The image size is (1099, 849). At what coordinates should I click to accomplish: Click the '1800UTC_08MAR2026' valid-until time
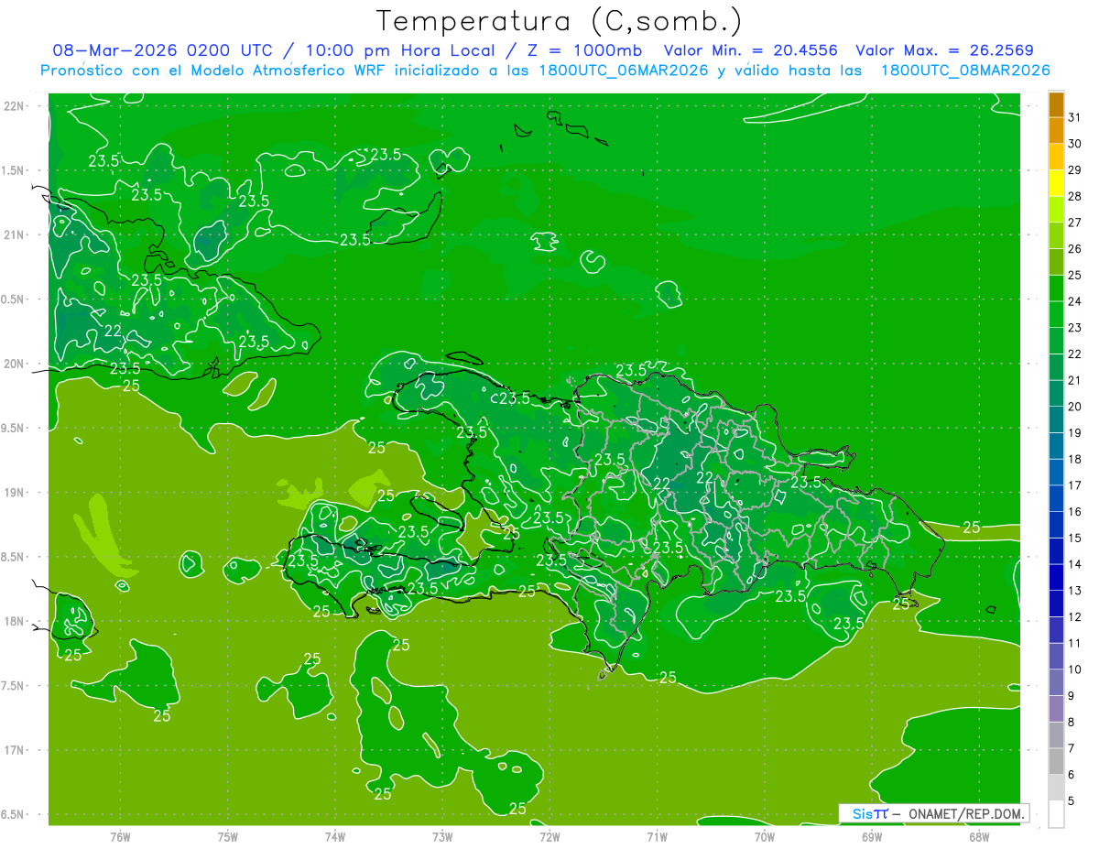(964, 71)
